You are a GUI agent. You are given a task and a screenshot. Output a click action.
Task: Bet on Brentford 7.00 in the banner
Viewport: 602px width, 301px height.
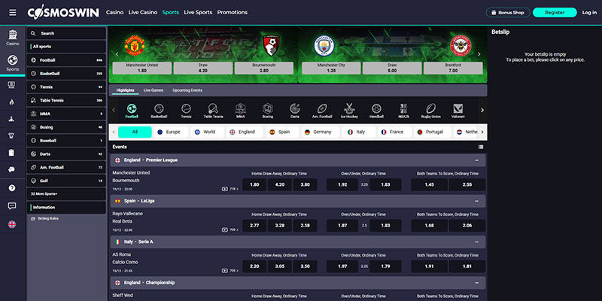(x=453, y=68)
